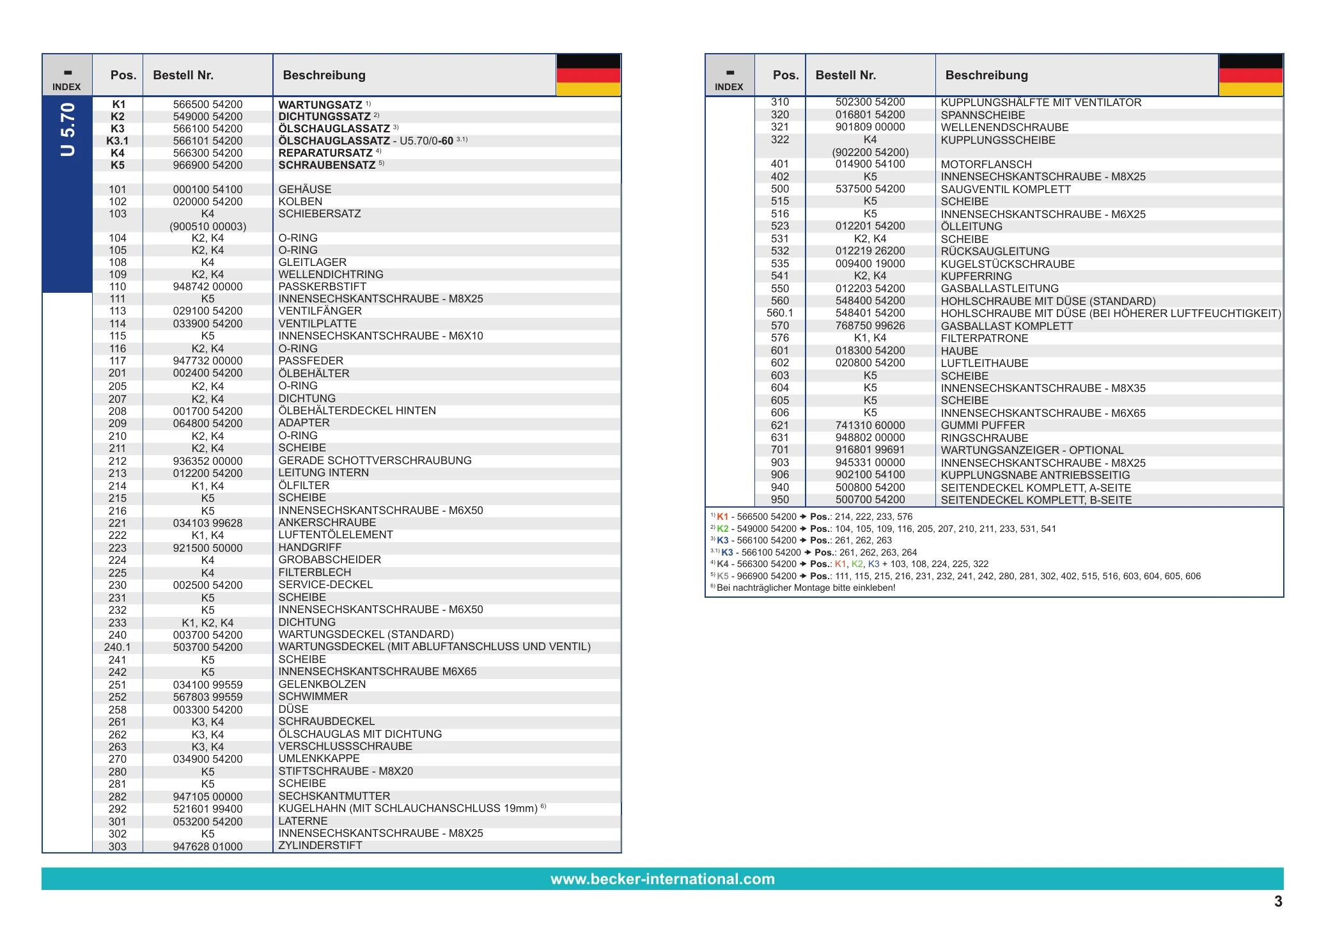Click page number 3

(1278, 901)
